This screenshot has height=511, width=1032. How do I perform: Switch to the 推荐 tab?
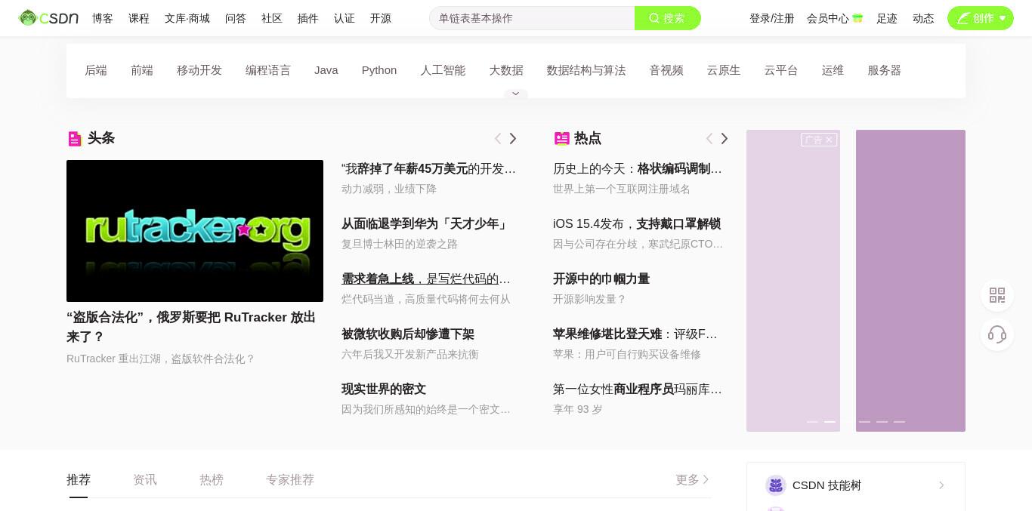(79, 480)
